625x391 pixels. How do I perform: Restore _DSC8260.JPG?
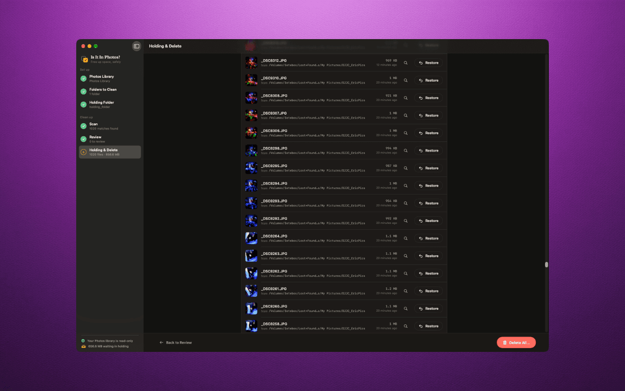(x=429, y=309)
